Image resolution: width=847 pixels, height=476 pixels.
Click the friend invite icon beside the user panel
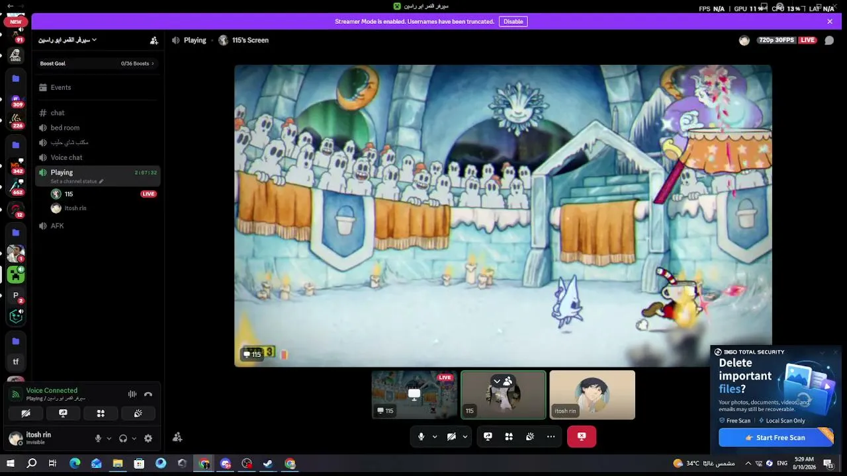tap(177, 437)
